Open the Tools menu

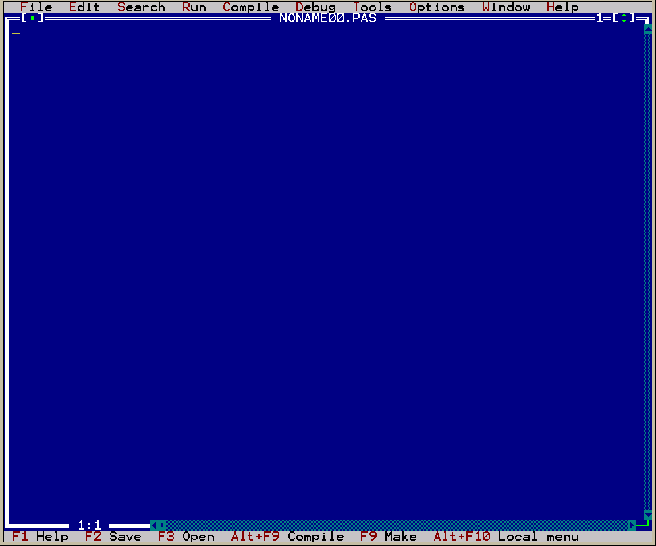click(x=373, y=7)
